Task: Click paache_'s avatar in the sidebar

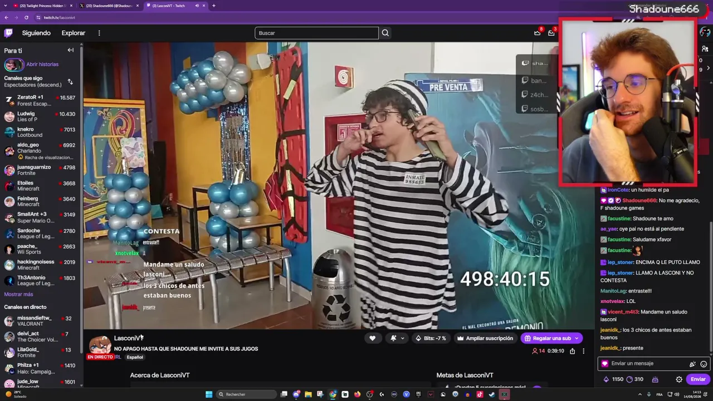Action: coord(9,249)
